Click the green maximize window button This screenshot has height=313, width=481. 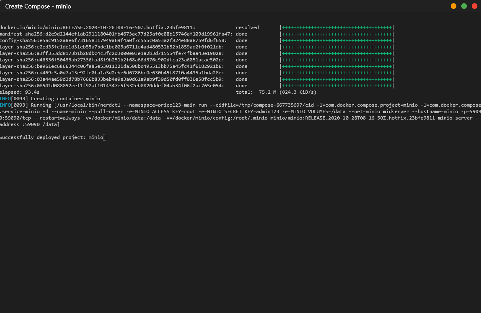(464, 6)
